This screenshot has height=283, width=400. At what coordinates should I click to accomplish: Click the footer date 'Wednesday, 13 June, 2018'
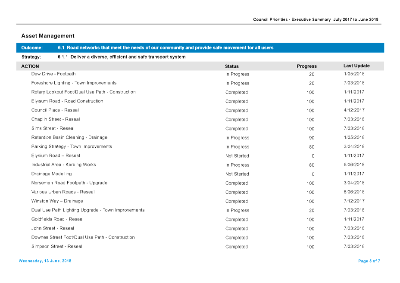coord(45,261)
